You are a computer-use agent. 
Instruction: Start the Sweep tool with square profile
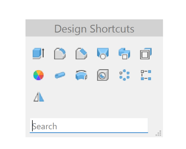[x=124, y=53]
